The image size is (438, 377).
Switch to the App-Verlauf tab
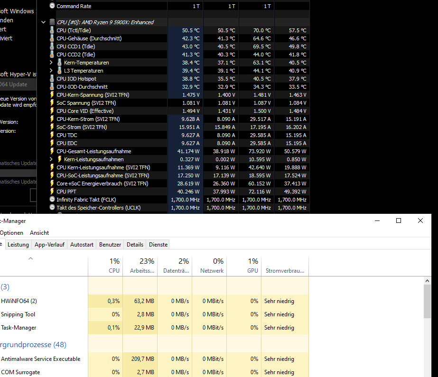point(49,245)
